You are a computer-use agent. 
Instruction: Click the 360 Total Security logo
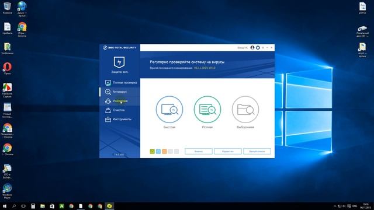pyautogui.click(x=120, y=48)
